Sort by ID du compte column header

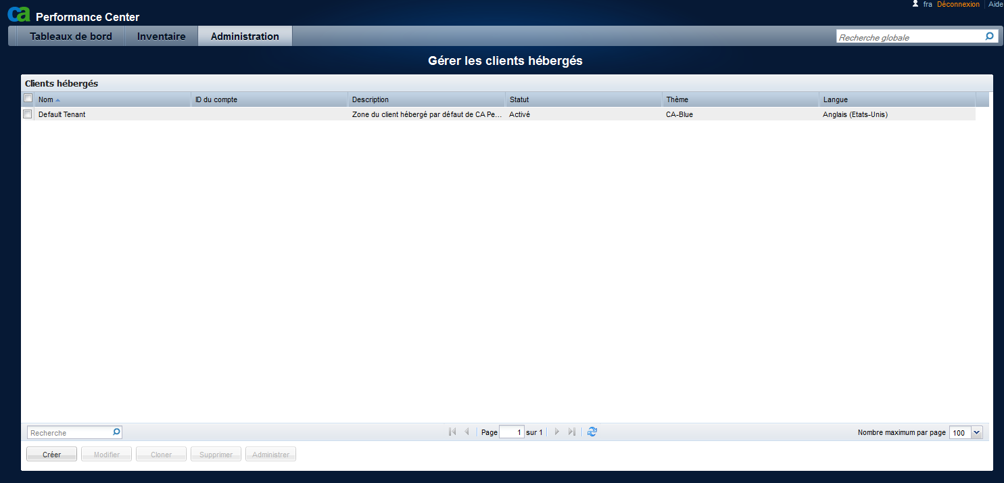point(269,99)
